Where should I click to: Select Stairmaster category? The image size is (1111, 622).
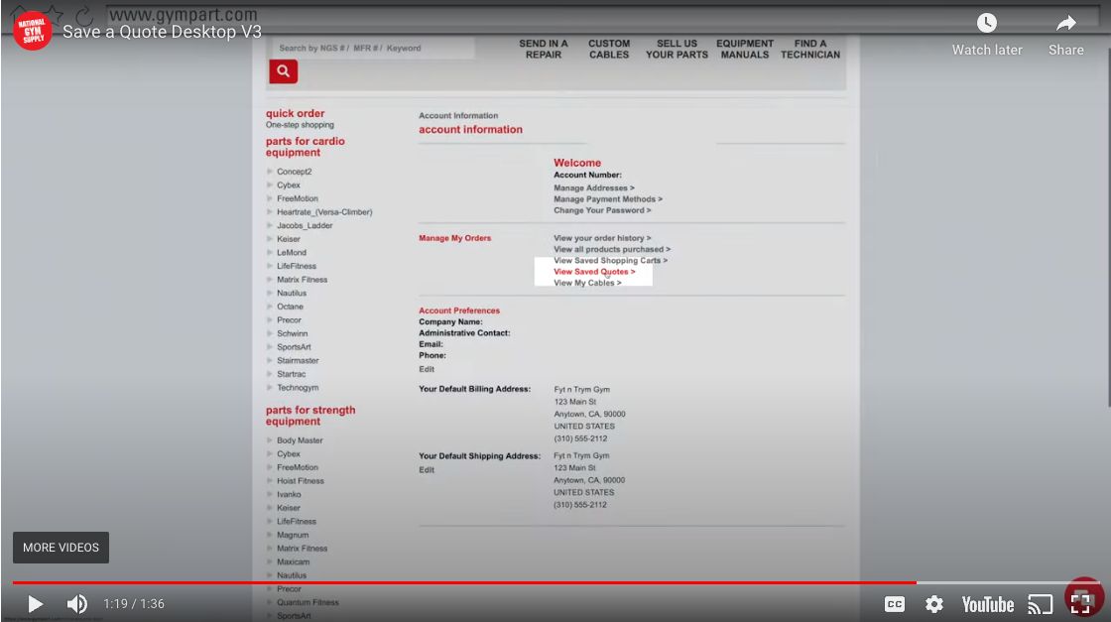tap(298, 360)
